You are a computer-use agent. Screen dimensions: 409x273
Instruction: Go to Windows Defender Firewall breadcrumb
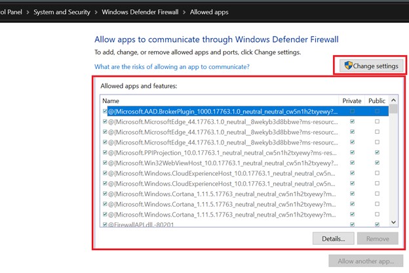click(140, 12)
